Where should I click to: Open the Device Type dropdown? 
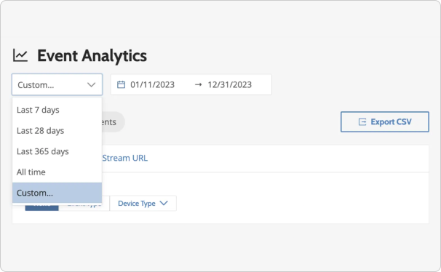(143, 203)
